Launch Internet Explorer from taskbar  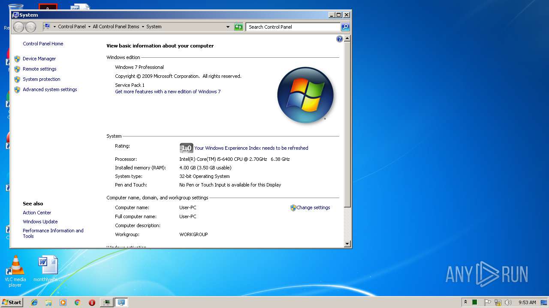34,302
